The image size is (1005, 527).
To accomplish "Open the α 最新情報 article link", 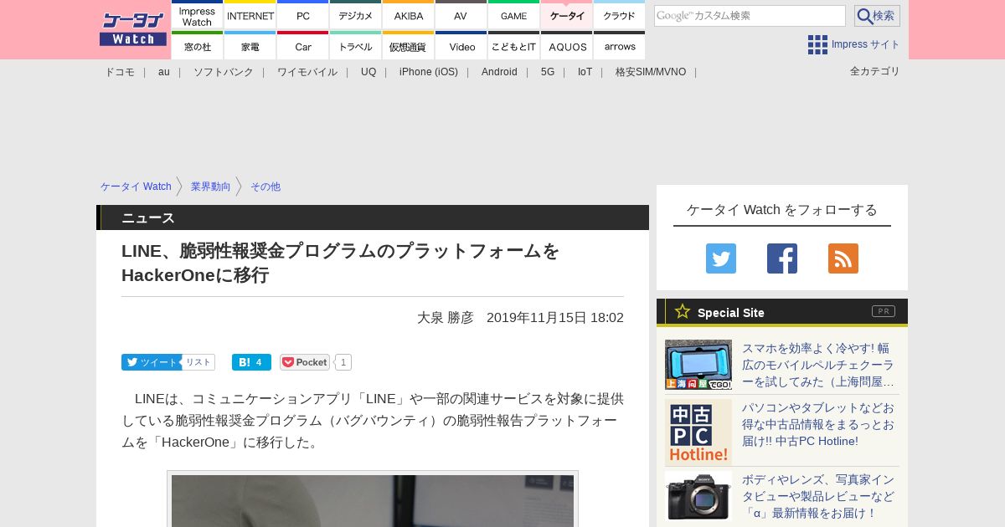I will click(x=818, y=496).
